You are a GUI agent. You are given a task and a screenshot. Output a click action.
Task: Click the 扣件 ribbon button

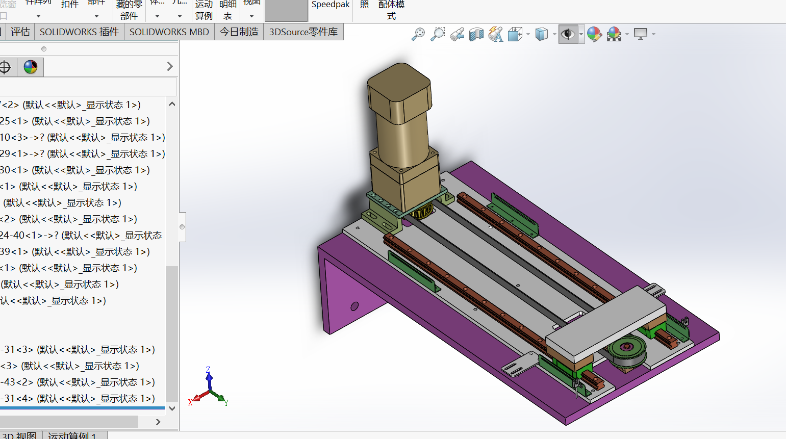click(x=70, y=5)
